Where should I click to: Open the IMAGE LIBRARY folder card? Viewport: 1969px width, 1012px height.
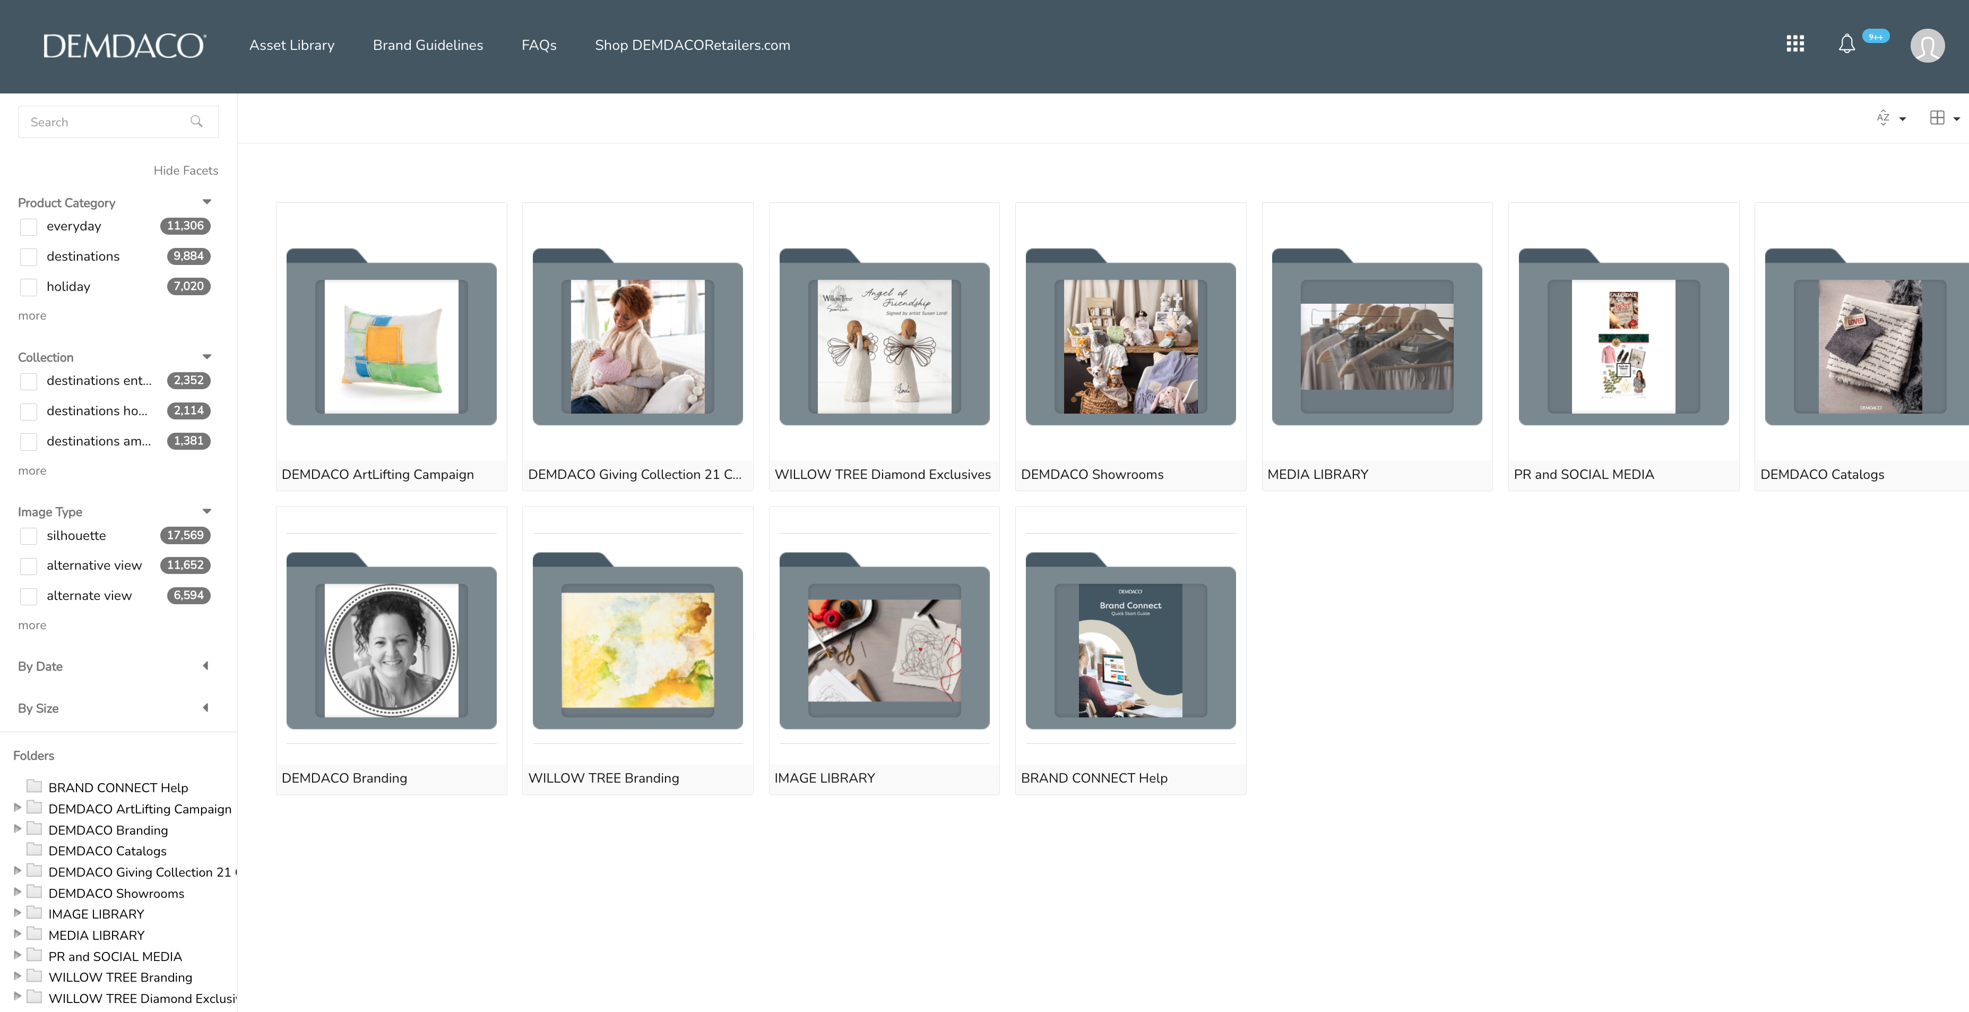(x=884, y=650)
